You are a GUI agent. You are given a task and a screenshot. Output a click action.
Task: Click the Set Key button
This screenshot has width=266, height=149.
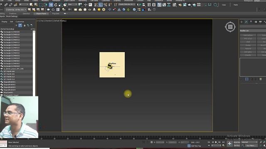tap(237, 145)
